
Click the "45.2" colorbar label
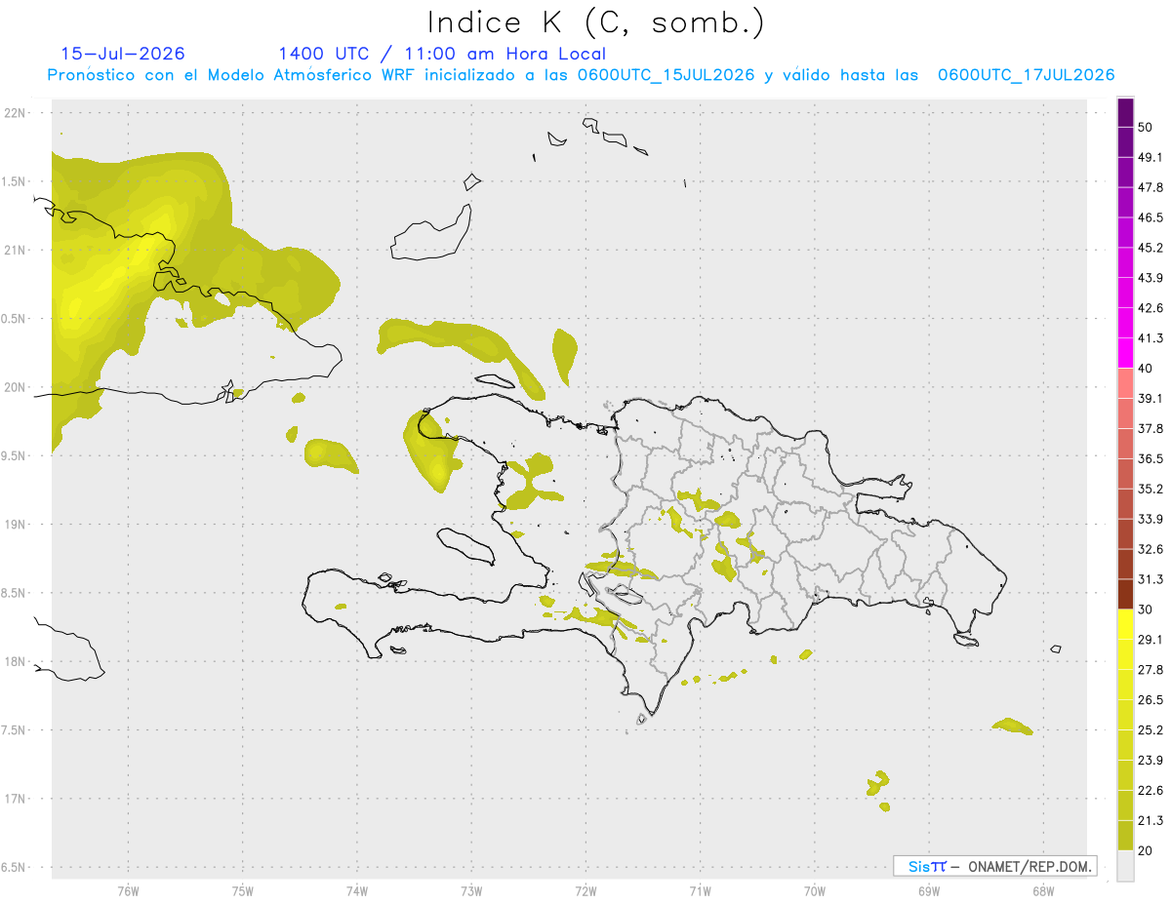pyautogui.click(x=1151, y=248)
